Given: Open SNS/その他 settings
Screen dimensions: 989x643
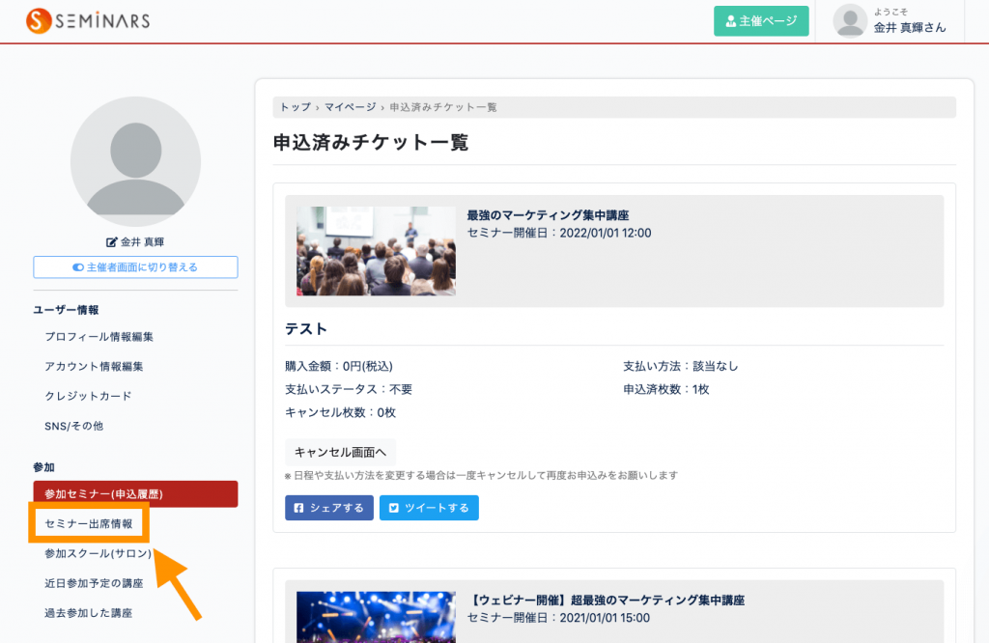Looking at the screenshot, I should point(73,426).
